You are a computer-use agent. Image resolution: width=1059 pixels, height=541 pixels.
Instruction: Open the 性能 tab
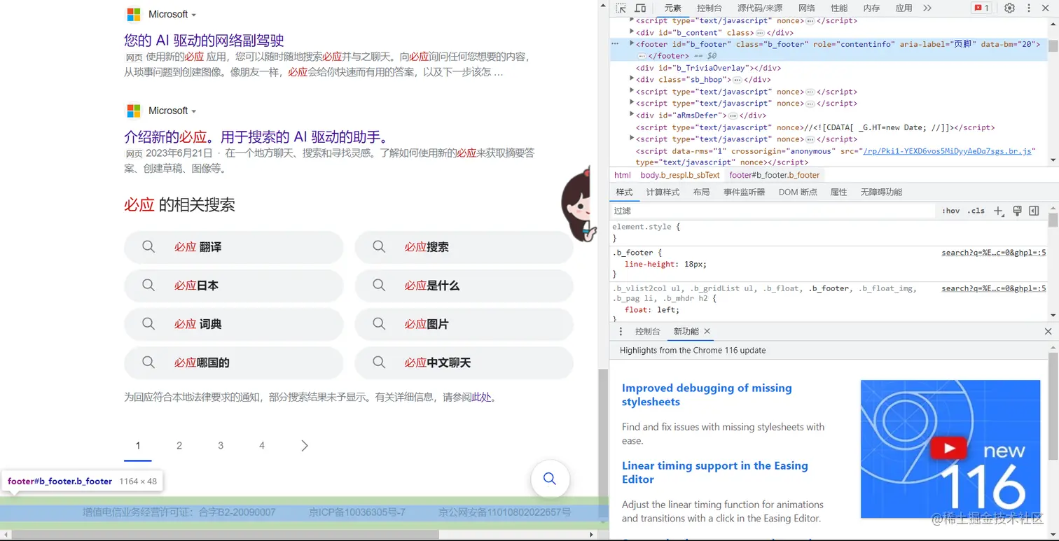pos(839,8)
